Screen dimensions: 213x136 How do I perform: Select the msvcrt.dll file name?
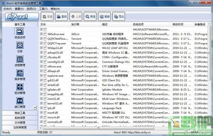[54, 117]
